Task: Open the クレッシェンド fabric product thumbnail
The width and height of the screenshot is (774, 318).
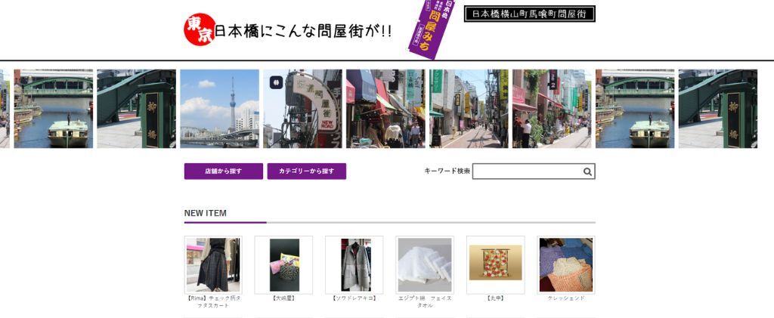Action: (x=565, y=264)
